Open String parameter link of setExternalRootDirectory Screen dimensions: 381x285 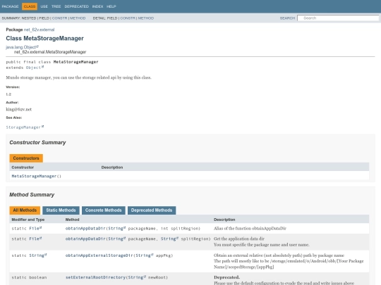137,277
